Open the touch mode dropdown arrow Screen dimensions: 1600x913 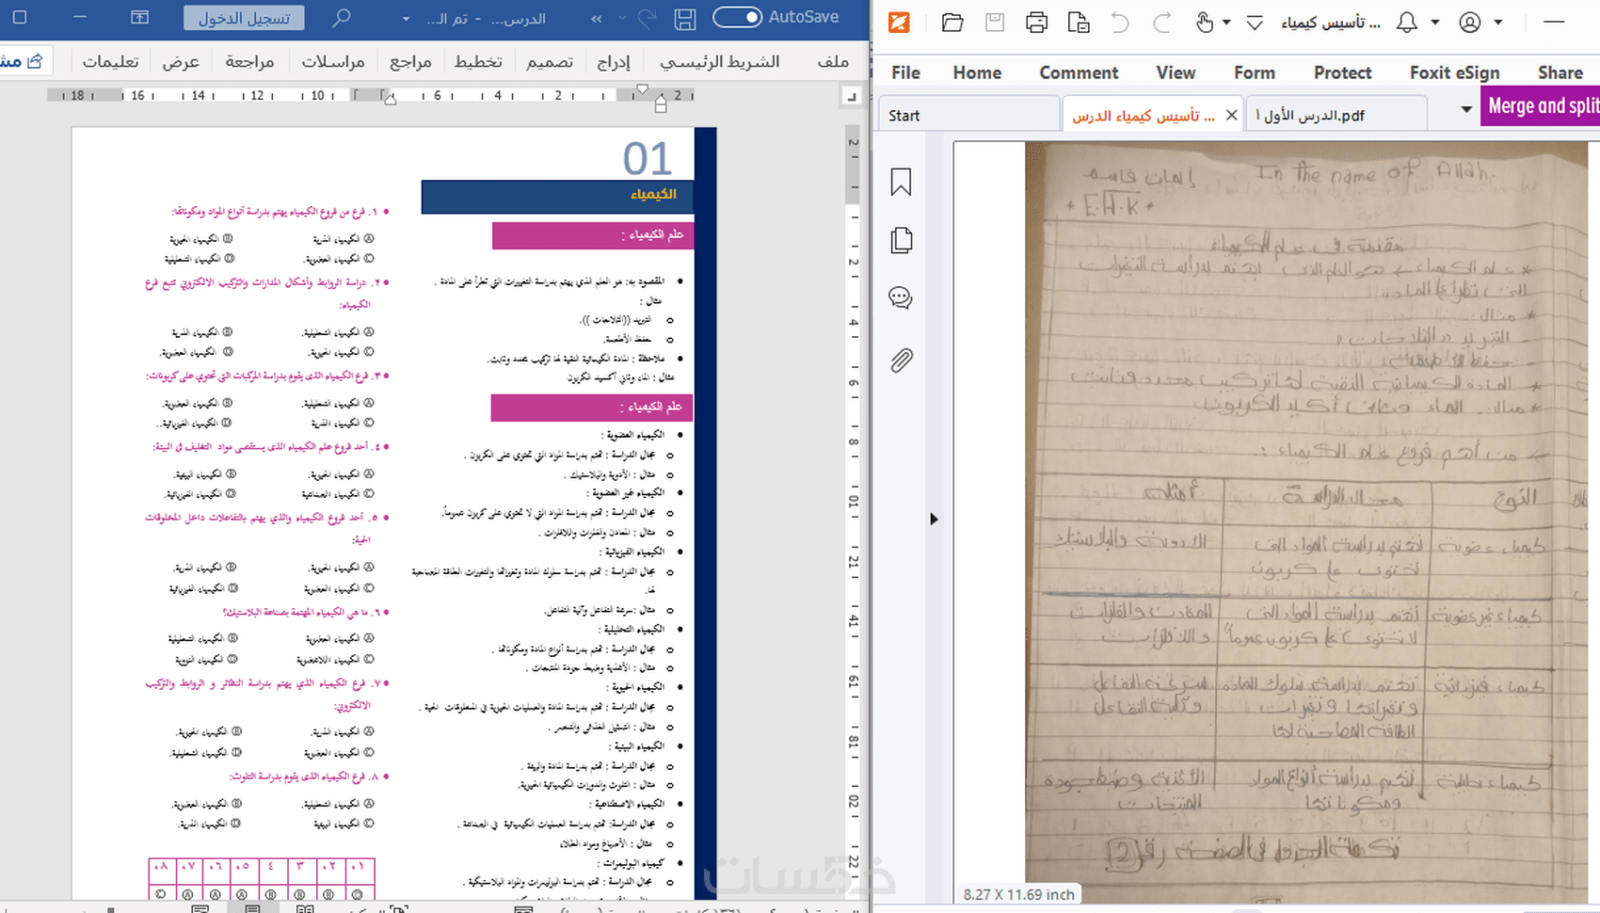[1226, 23]
